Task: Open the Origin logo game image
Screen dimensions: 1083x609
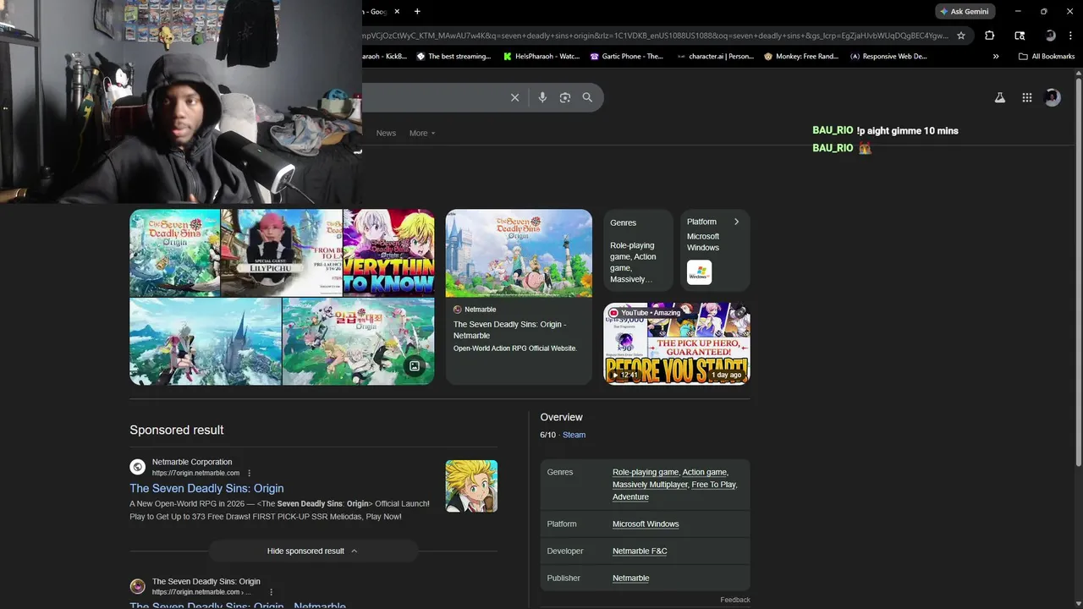Action: (174, 253)
